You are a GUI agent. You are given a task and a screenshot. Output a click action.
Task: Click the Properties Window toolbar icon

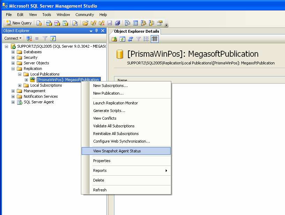159,23
